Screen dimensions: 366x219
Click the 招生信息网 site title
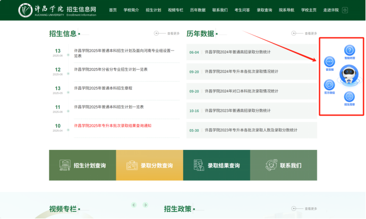coord(81,10)
